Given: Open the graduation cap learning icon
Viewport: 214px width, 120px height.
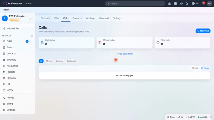Looking at the screenshot, I should [181, 4].
